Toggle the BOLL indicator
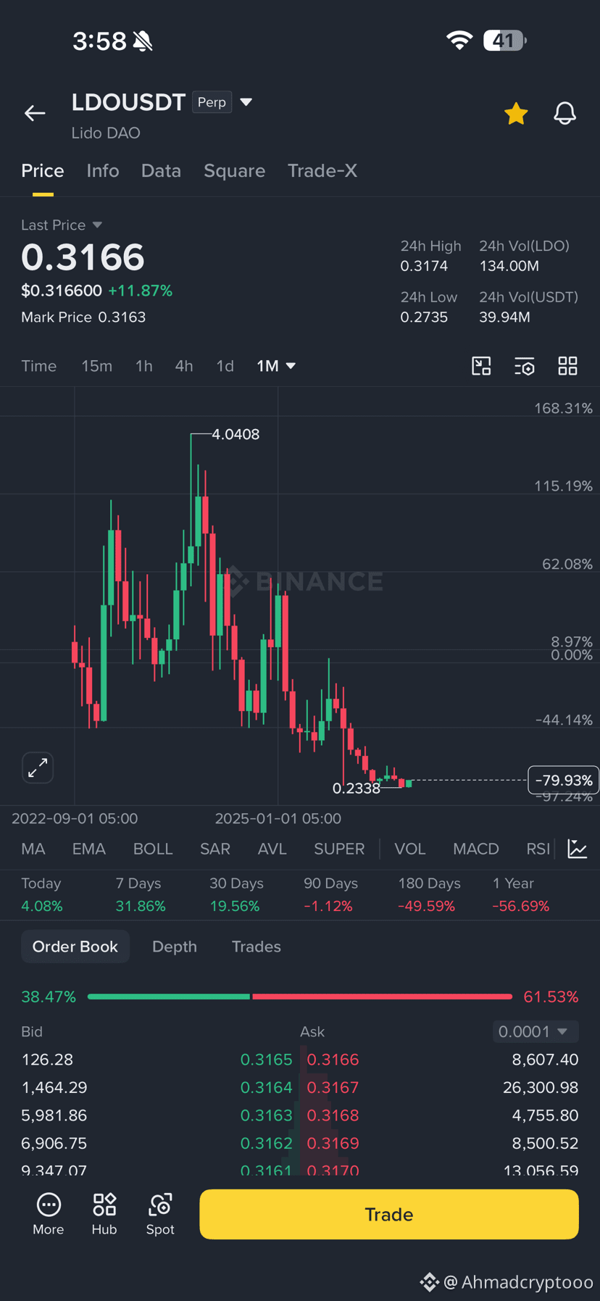The height and width of the screenshot is (1301, 600). point(153,849)
